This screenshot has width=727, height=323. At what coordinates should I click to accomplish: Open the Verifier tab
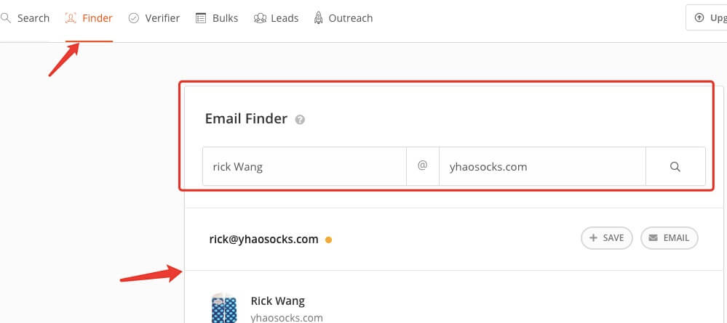pos(154,18)
